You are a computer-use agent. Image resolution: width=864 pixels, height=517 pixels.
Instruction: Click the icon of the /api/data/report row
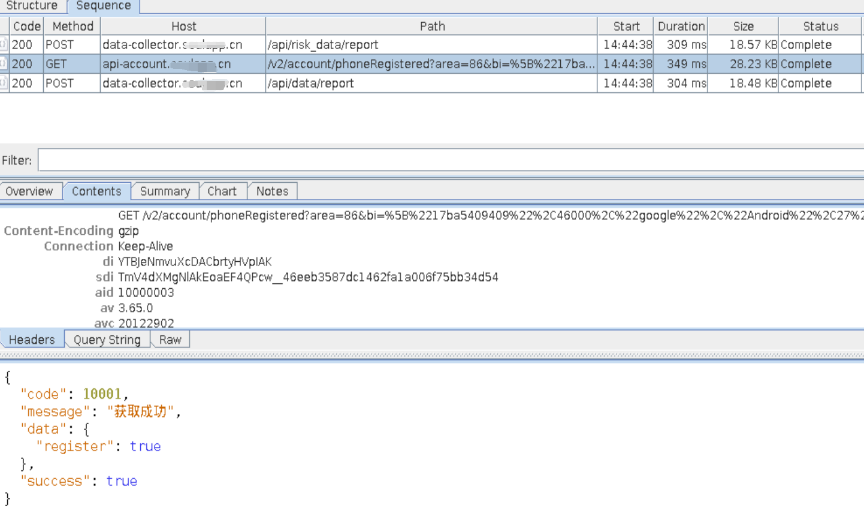[4, 83]
